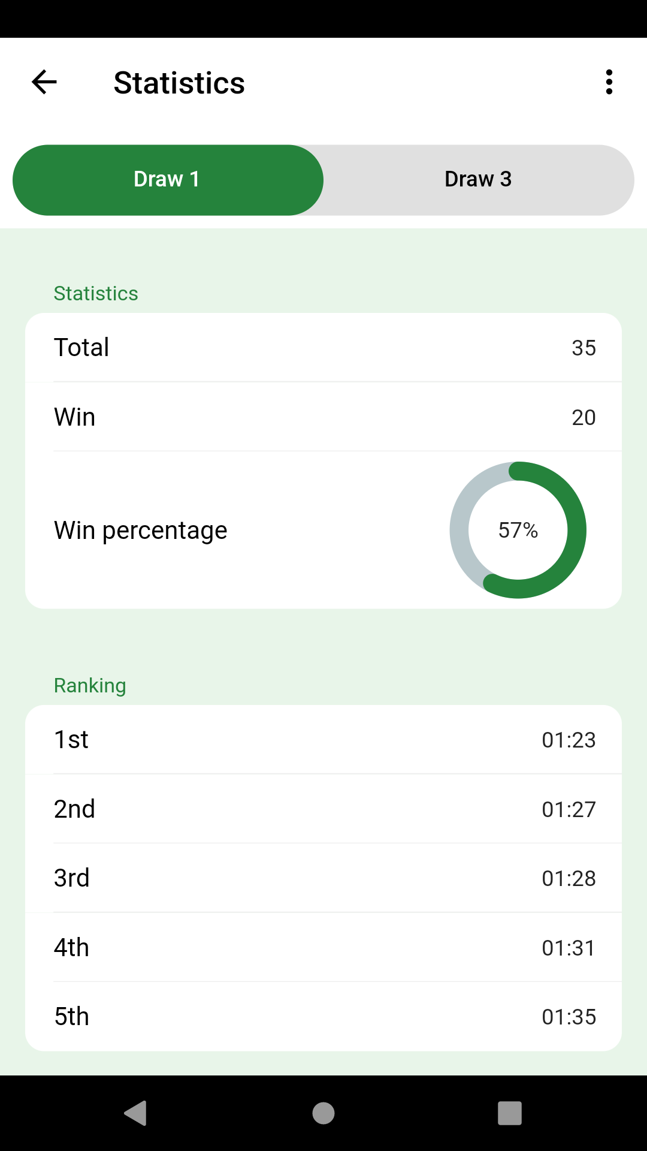
Task: Open the three-dot overflow menu
Action: 609,82
